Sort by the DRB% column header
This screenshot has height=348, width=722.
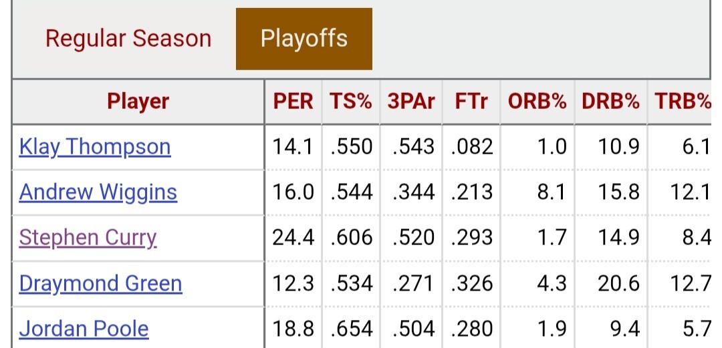point(610,102)
